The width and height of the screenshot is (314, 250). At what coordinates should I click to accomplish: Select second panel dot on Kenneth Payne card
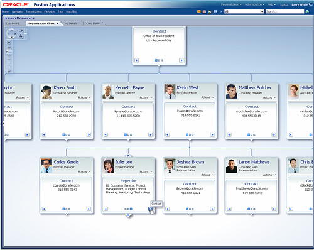[128, 134]
